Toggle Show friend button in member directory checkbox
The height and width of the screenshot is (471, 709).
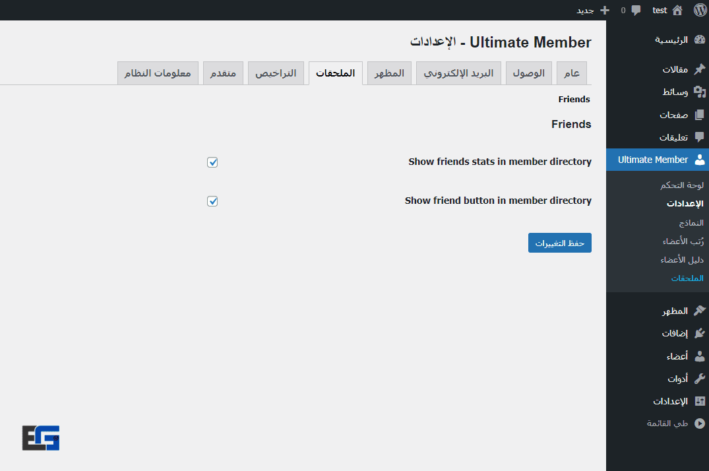(x=212, y=201)
